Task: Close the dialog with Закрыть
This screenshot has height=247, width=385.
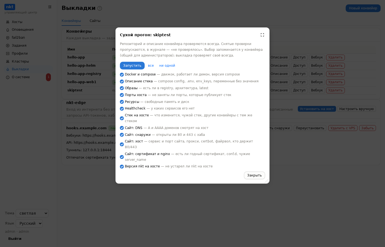Action: point(254,175)
